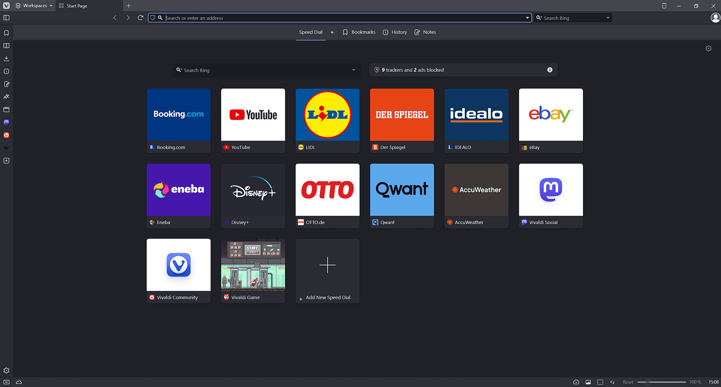Open Start Page settings via the gear icon
The image size is (721, 387).
(x=708, y=48)
